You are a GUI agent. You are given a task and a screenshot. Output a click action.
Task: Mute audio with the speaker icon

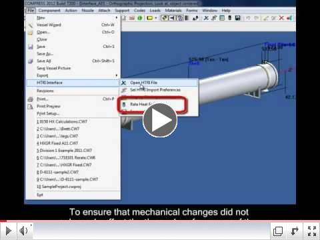[x=24, y=231]
